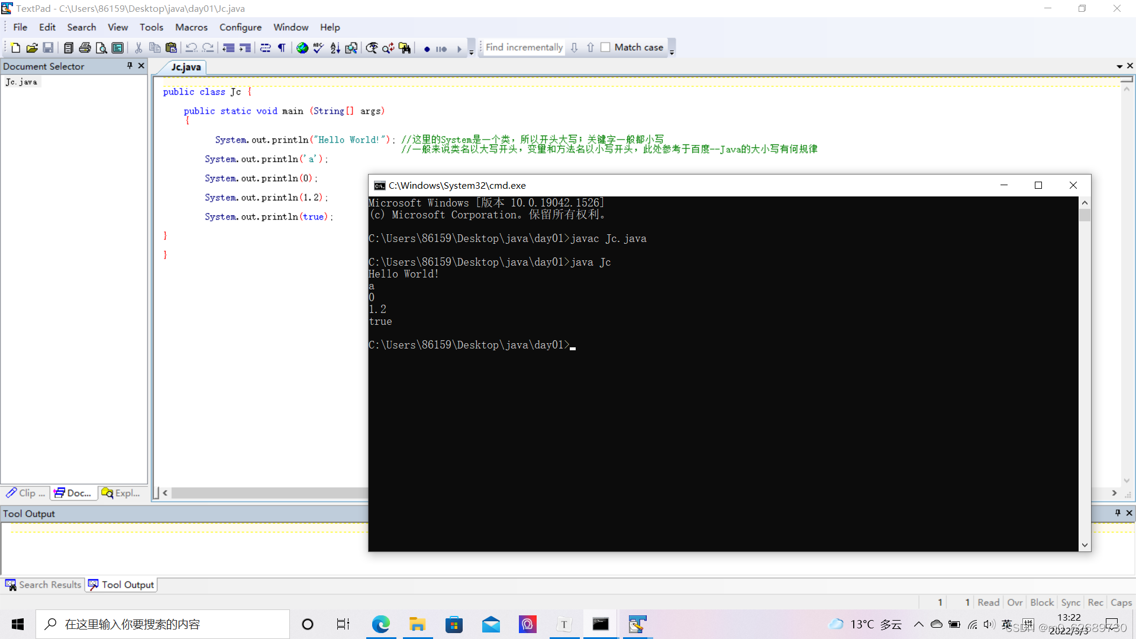
Task: Undo the last edit
Action: click(x=192, y=48)
